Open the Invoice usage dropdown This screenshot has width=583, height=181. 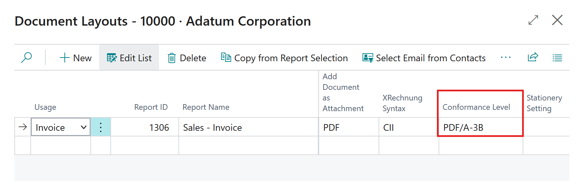pyautogui.click(x=83, y=127)
